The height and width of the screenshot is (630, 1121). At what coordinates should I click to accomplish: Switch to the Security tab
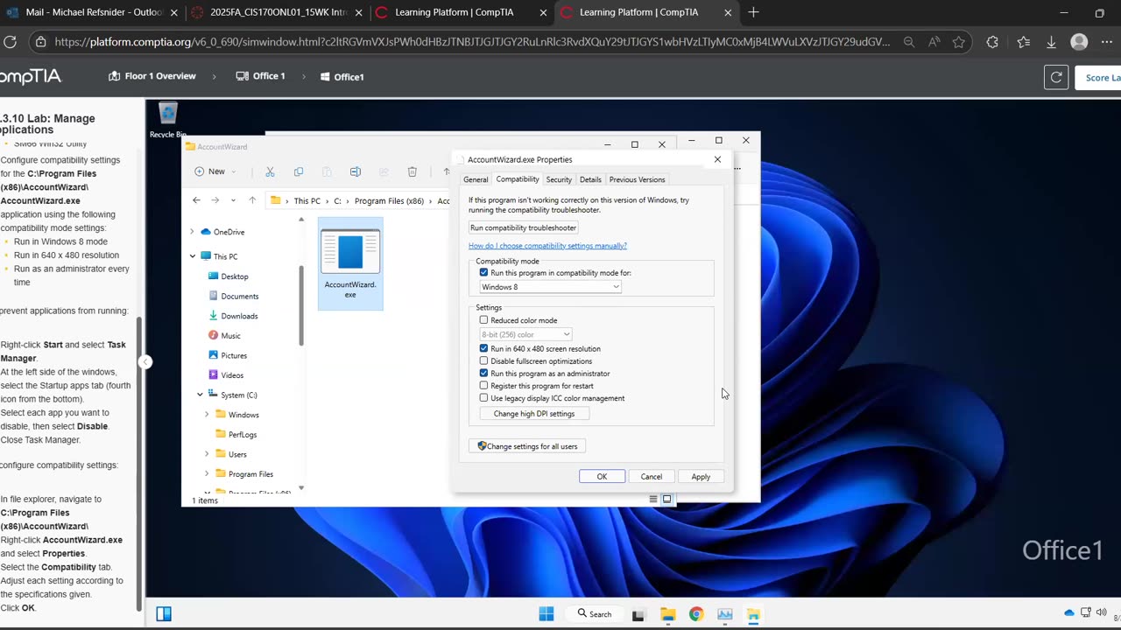click(559, 179)
